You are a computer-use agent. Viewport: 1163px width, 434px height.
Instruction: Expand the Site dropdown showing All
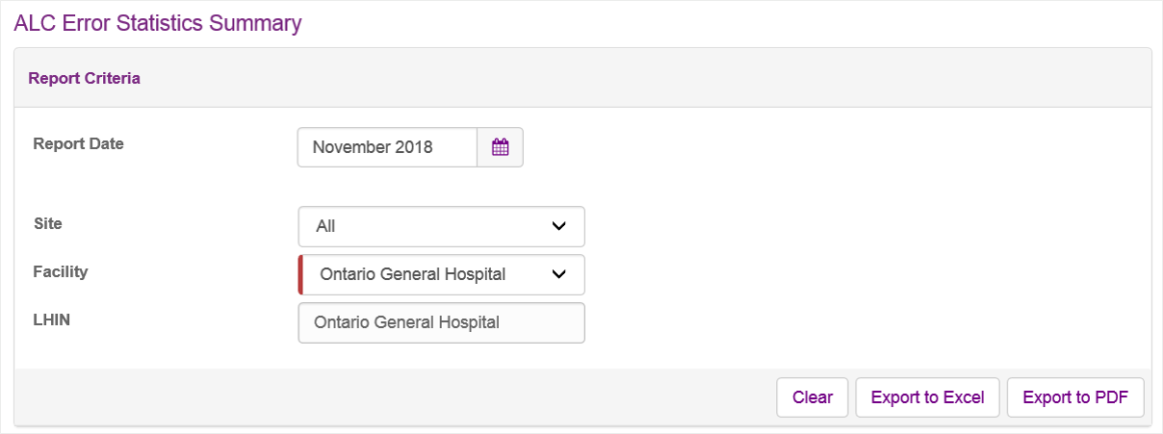pyautogui.click(x=441, y=226)
